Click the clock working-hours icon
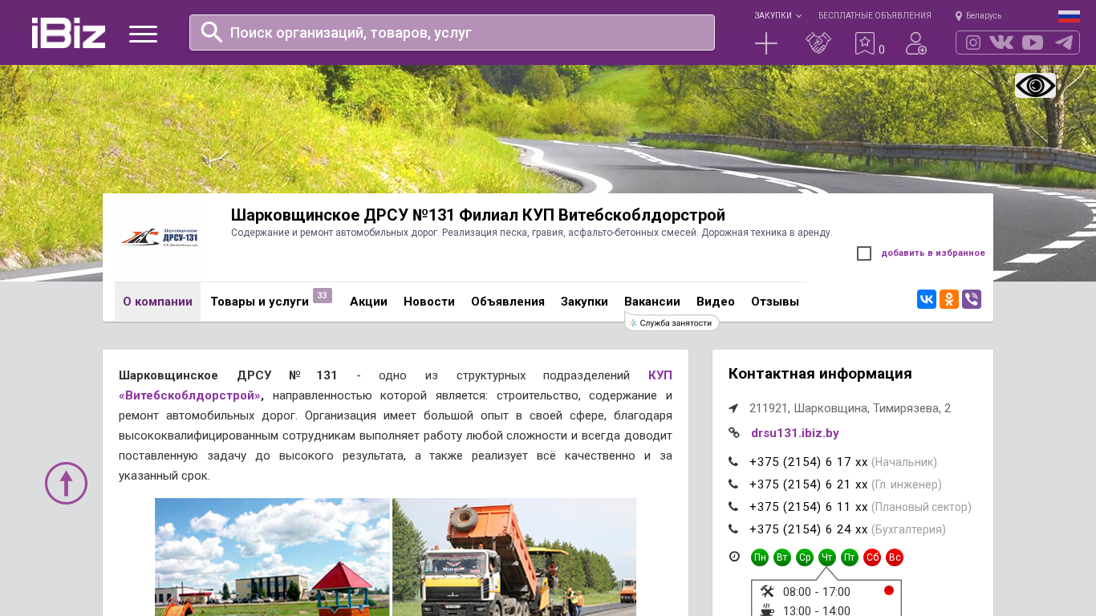This screenshot has width=1096, height=616. point(734,557)
